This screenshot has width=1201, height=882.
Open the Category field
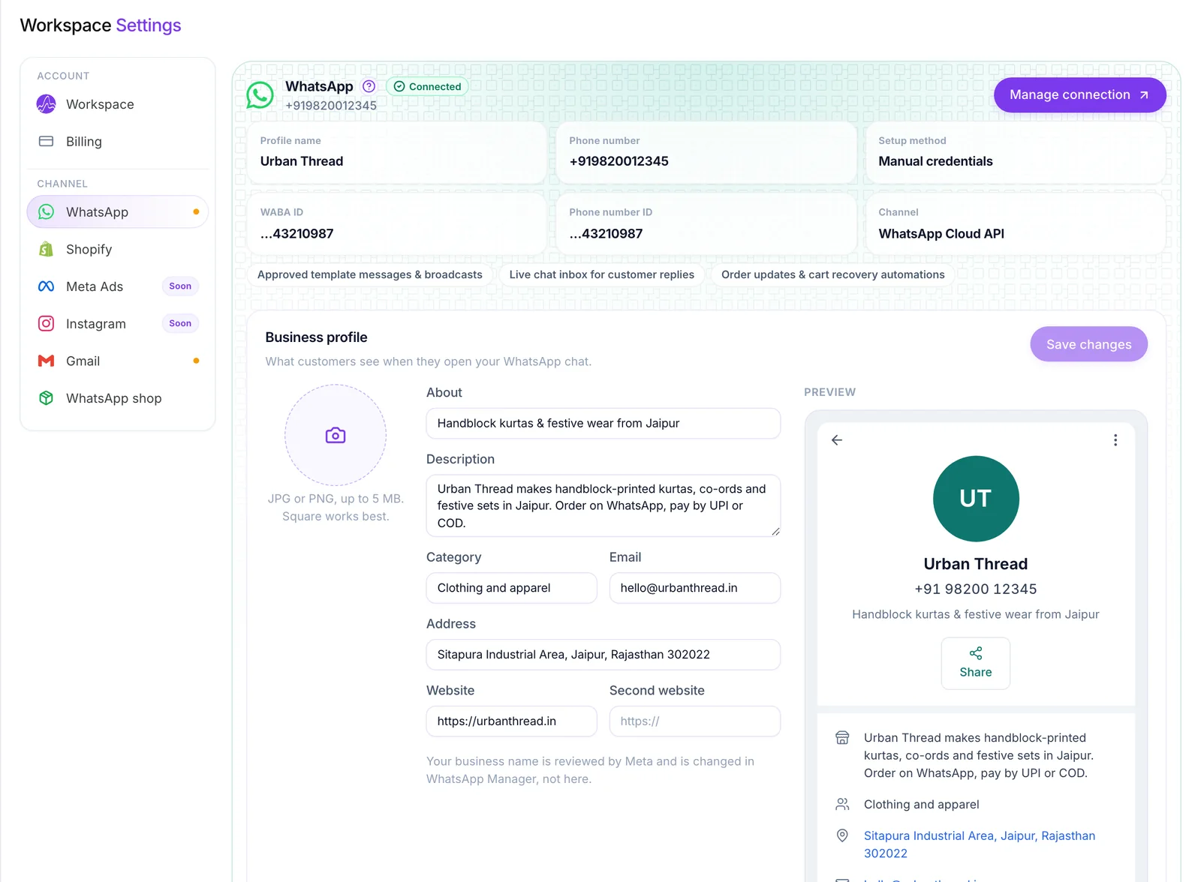(511, 588)
